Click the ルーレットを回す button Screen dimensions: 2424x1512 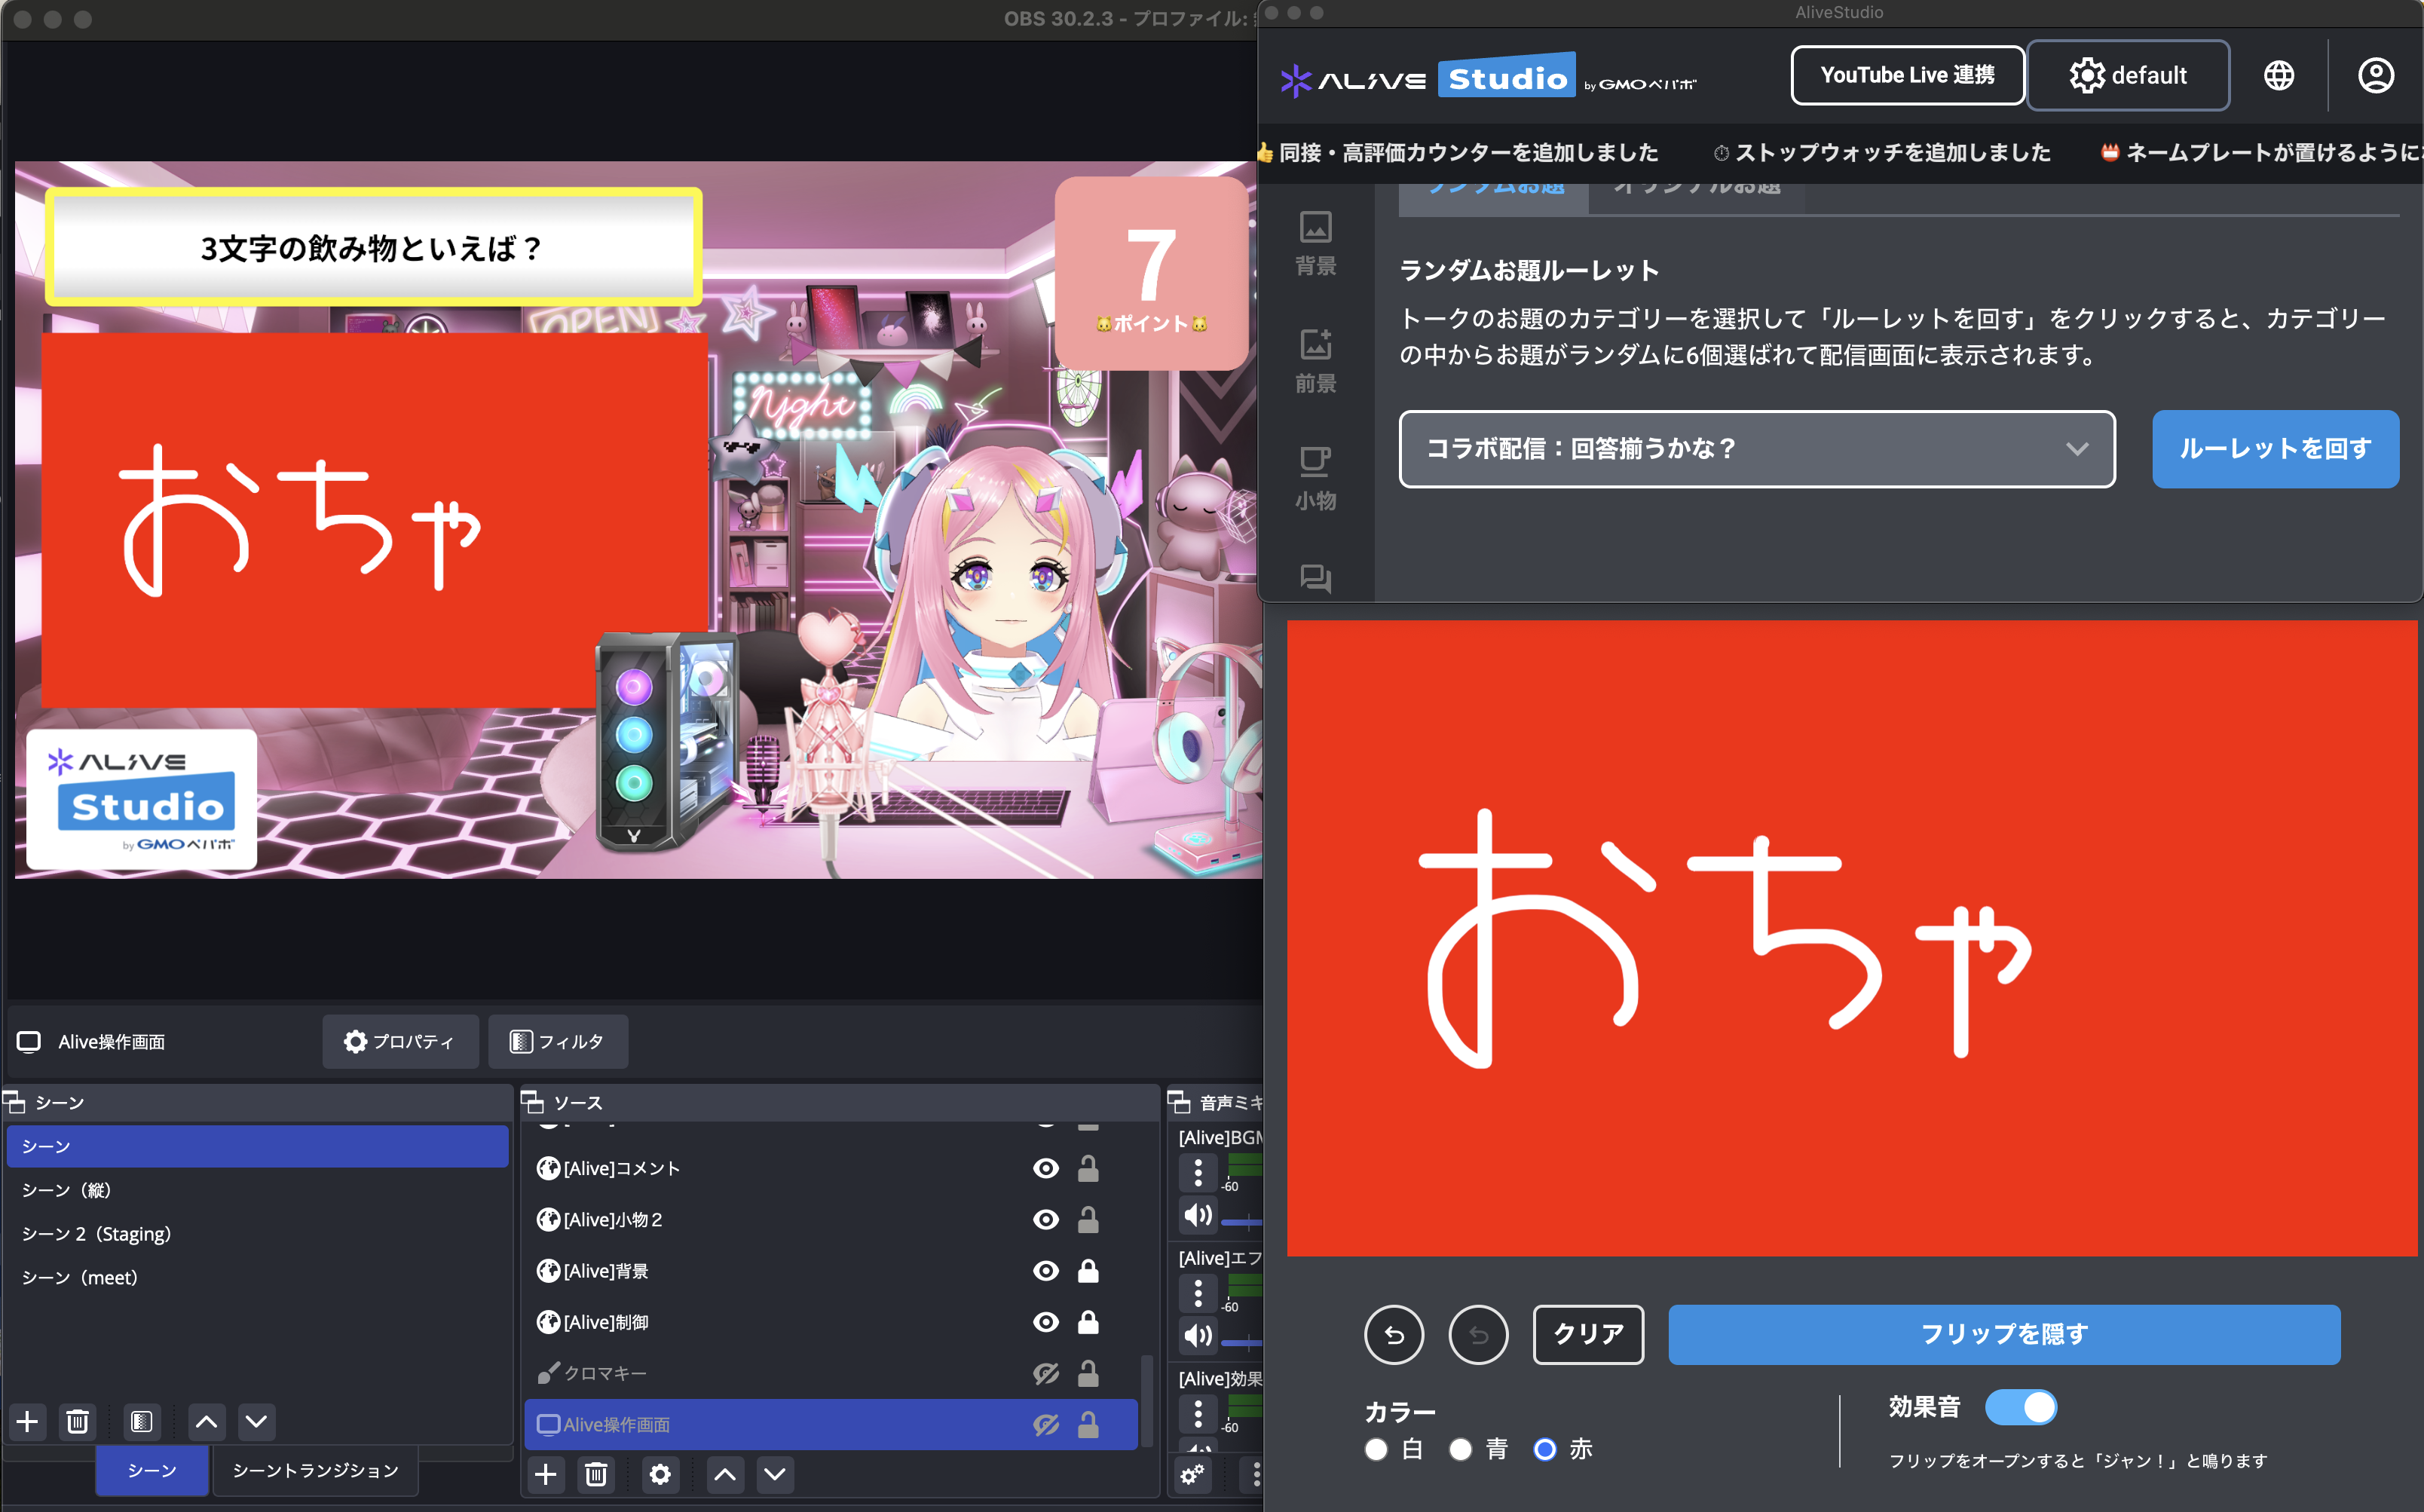(x=2275, y=449)
